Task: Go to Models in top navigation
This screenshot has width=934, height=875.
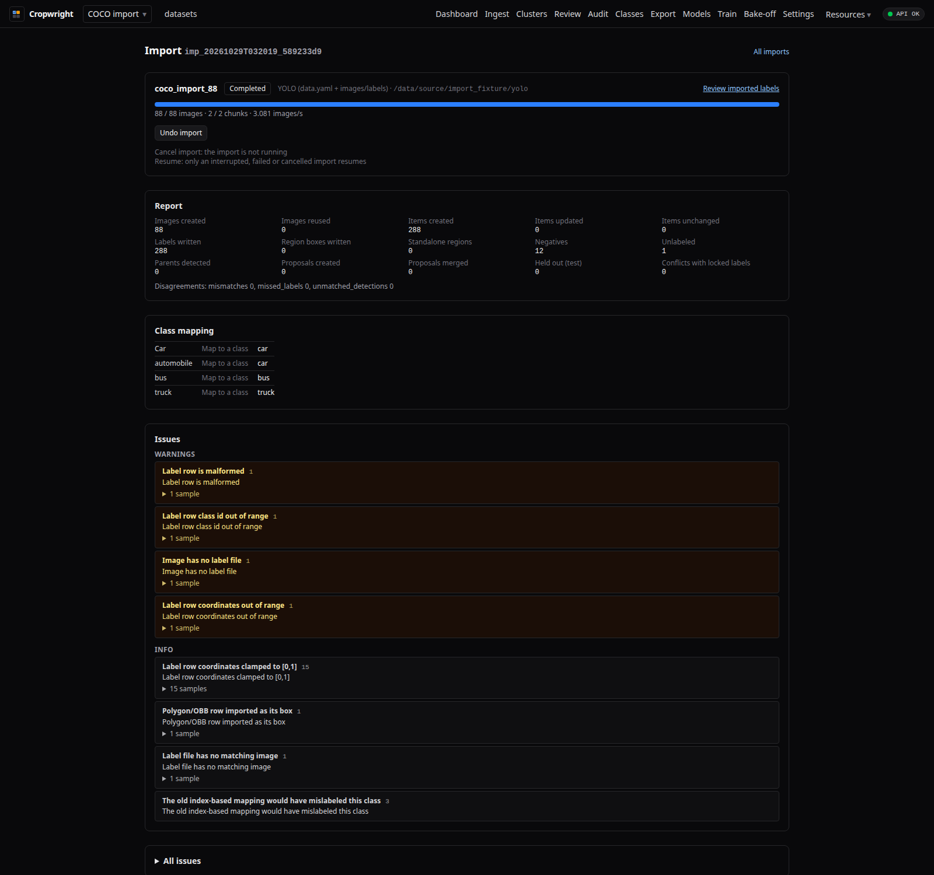Action: 696,14
